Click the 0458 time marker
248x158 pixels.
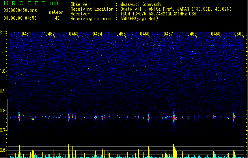192,34
